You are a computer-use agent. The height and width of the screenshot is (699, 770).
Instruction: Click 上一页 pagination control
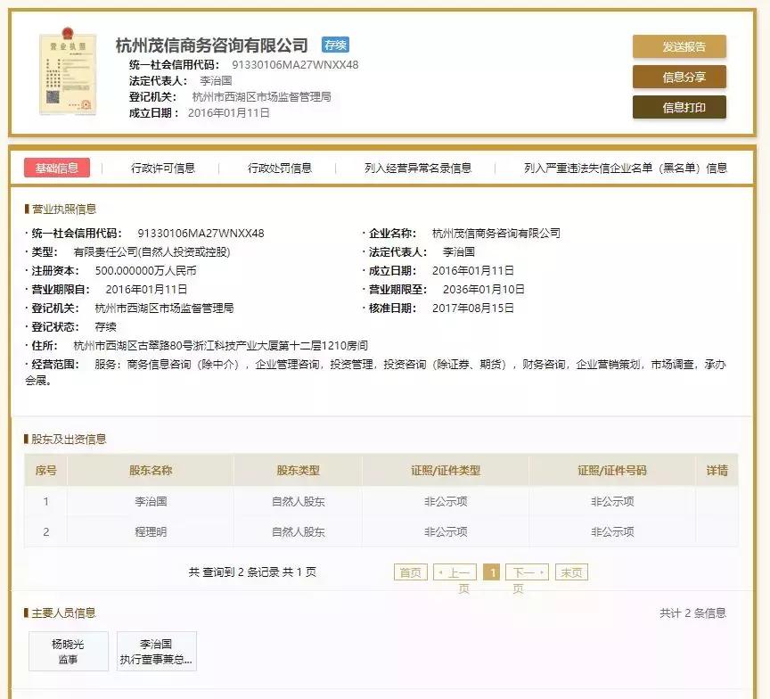pyautogui.click(x=456, y=572)
